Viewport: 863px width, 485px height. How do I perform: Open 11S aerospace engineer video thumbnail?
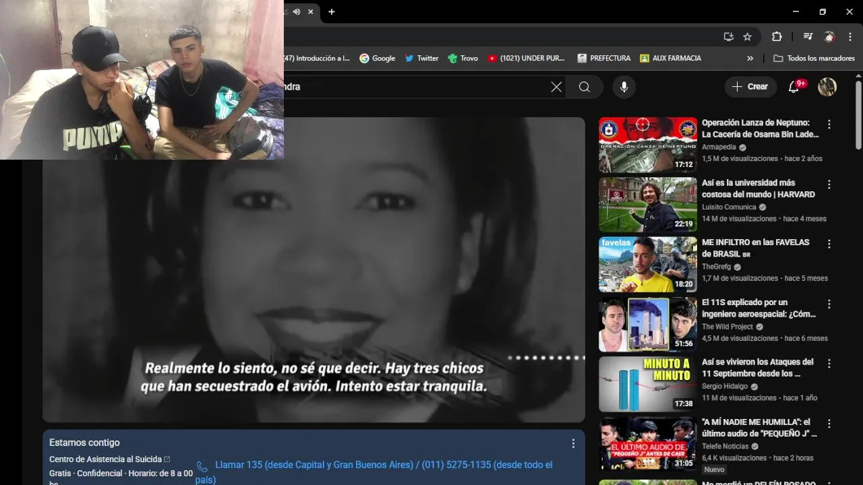(648, 324)
